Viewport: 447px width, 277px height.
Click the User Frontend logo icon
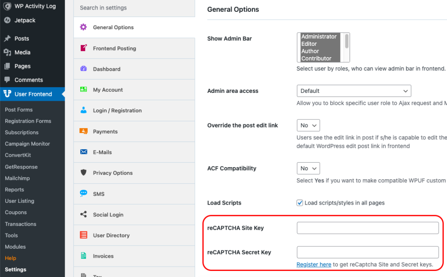7,94
